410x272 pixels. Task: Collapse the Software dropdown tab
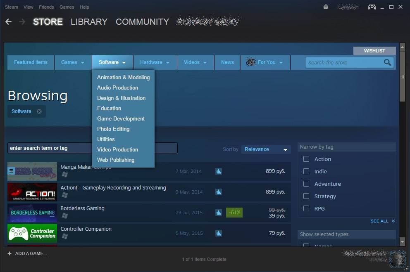tap(112, 62)
